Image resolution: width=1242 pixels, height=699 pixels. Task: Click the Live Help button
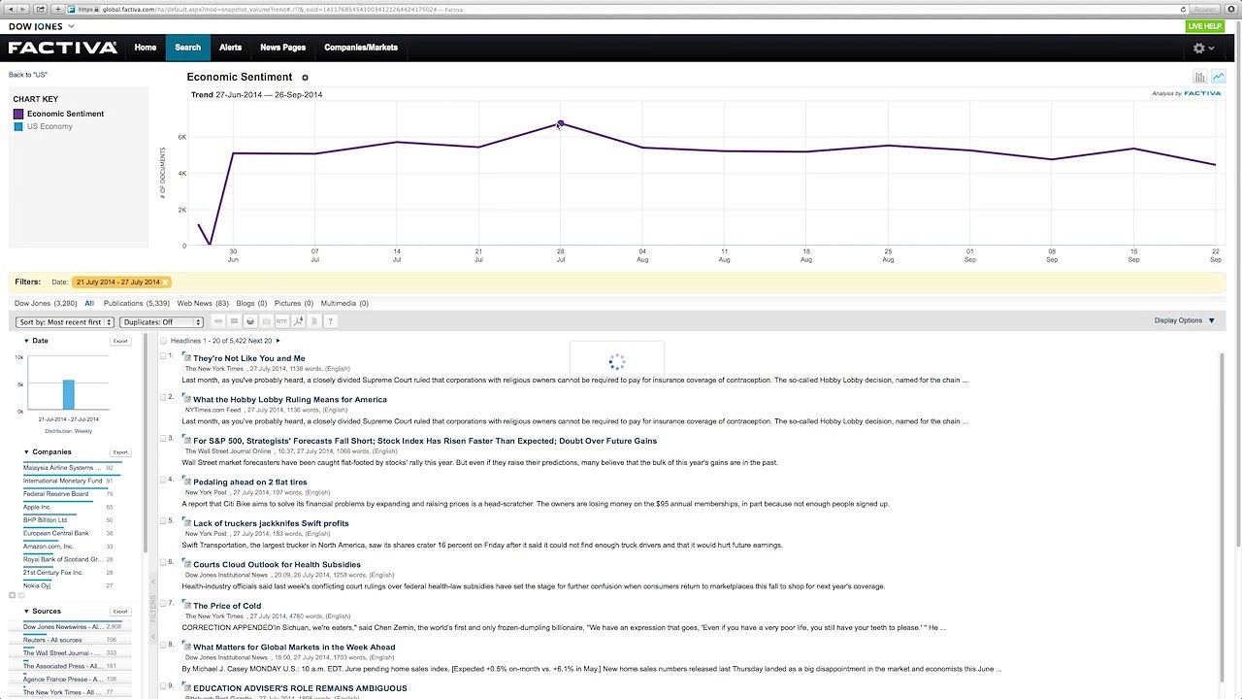click(1205, 26)
